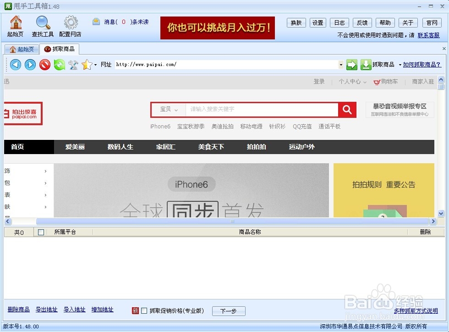Expand the 个人中心 dropdown
Viewport: 449px width, 332px height.
[365, 82]
